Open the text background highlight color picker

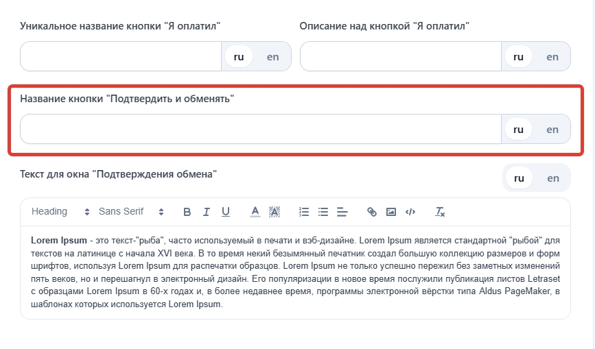coord(275,212)
